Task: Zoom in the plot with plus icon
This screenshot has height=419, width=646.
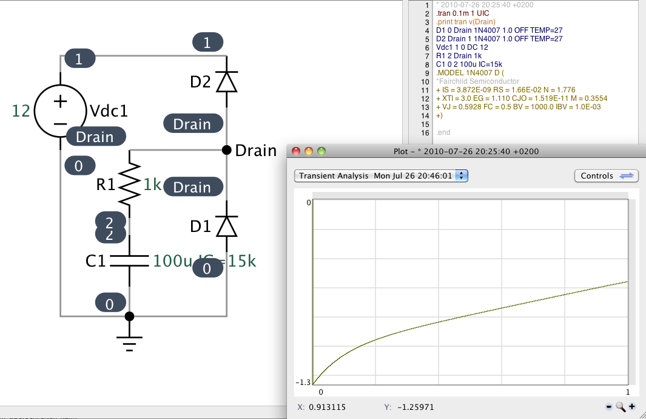Action: [632, 407]
